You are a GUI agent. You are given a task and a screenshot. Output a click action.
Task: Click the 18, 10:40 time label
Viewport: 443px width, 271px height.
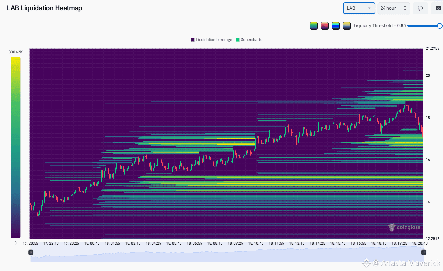tap(256, 243)
